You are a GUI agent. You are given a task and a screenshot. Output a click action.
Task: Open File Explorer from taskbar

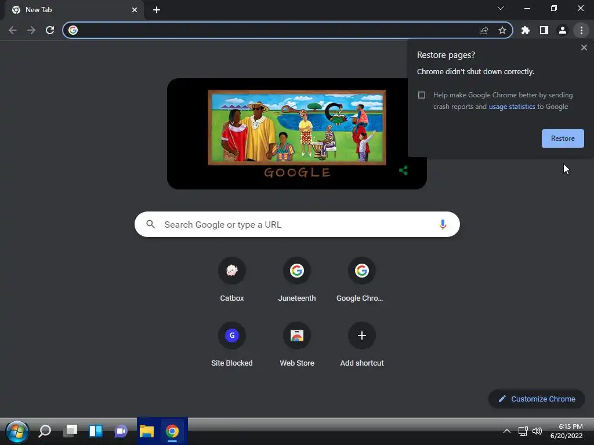[x=147, y=431]
